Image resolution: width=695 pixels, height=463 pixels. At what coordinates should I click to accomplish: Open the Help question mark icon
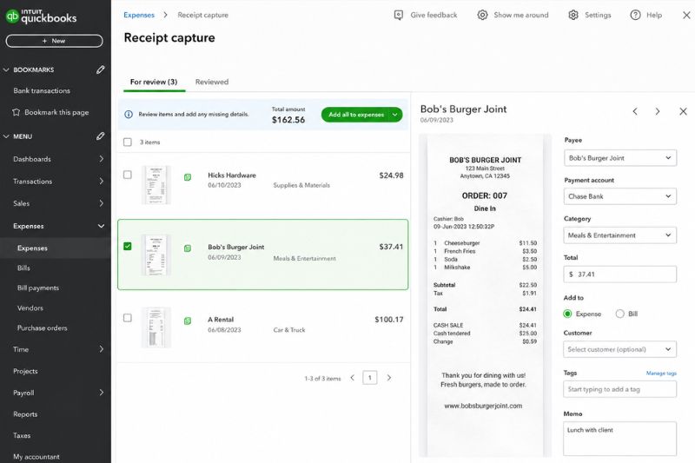pyautogui.click(x=635, y=15)
